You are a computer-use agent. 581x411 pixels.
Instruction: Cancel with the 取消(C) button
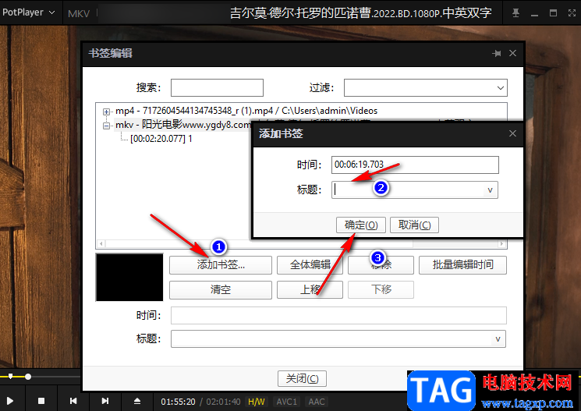[414, 225]
